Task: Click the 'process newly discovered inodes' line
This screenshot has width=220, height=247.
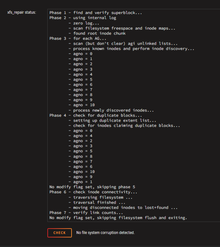Action: point(111,110)
